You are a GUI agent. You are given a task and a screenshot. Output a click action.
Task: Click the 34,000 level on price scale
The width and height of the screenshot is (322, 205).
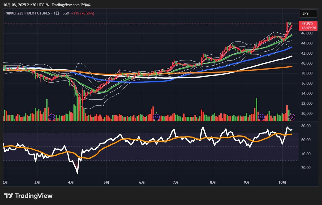pos(307,93)
